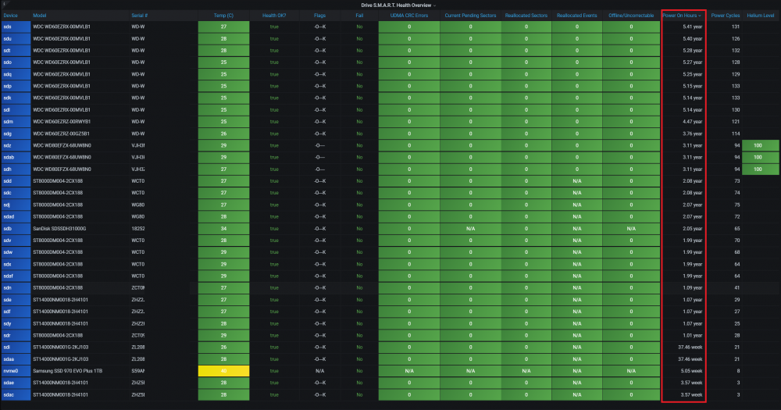Select the SanDisk SDSSDH31000G model cell
Image resolution: width=781 pixels, height=410 pixels.
click(x=59, y=229)
